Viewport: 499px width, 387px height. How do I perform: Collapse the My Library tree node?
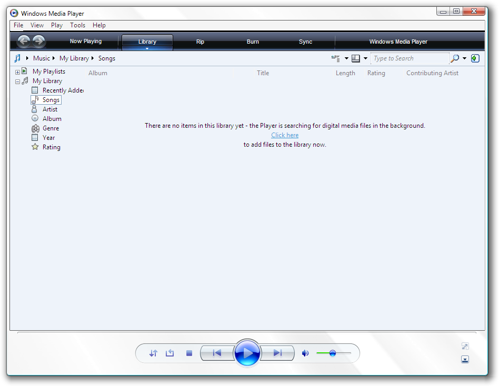pos(17,82)
